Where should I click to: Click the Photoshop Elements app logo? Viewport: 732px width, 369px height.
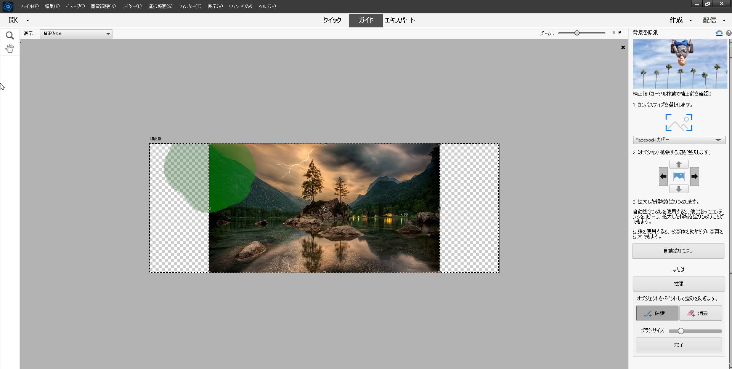pos(8,6)
